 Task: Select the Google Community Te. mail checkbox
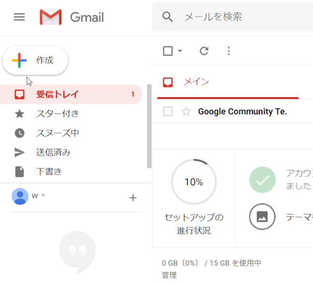(x=167, y=111)
